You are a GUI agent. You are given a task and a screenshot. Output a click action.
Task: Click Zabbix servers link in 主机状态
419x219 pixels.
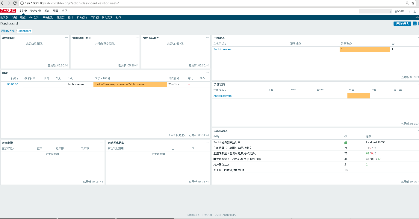point(223,49)
